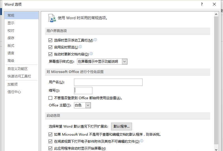The image size is (223, 151).
Task: Select the 常规 category
Action: 21,15
